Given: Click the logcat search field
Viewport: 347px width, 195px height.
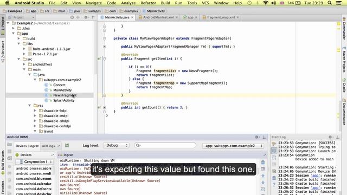Looking at the screenshot, I should [165, 145].
